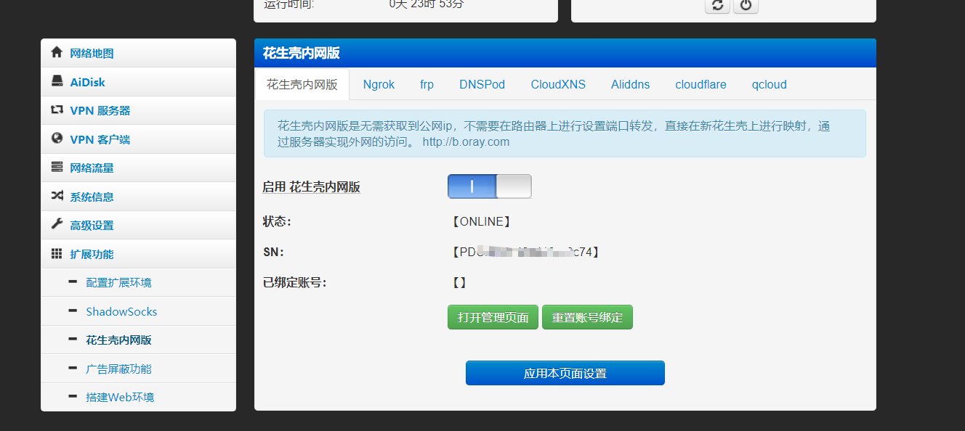Click the 【ONLINE】 status value

[481, 221]
